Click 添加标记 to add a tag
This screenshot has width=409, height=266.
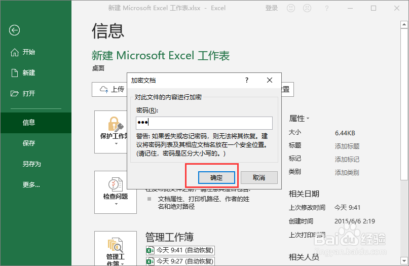point(347,159)
